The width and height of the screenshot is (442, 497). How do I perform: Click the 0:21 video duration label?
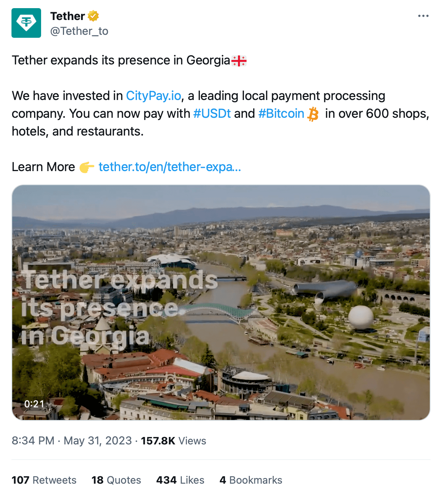34,404
